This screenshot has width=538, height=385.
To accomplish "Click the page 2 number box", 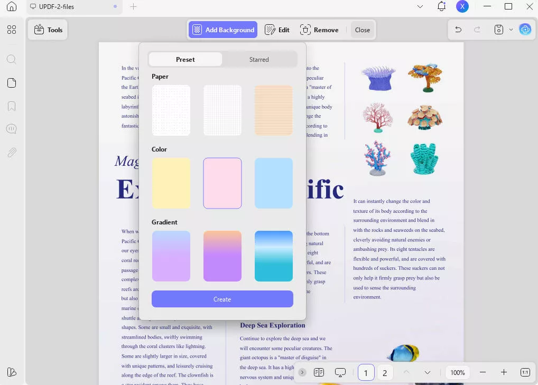I will pos(385,373).
